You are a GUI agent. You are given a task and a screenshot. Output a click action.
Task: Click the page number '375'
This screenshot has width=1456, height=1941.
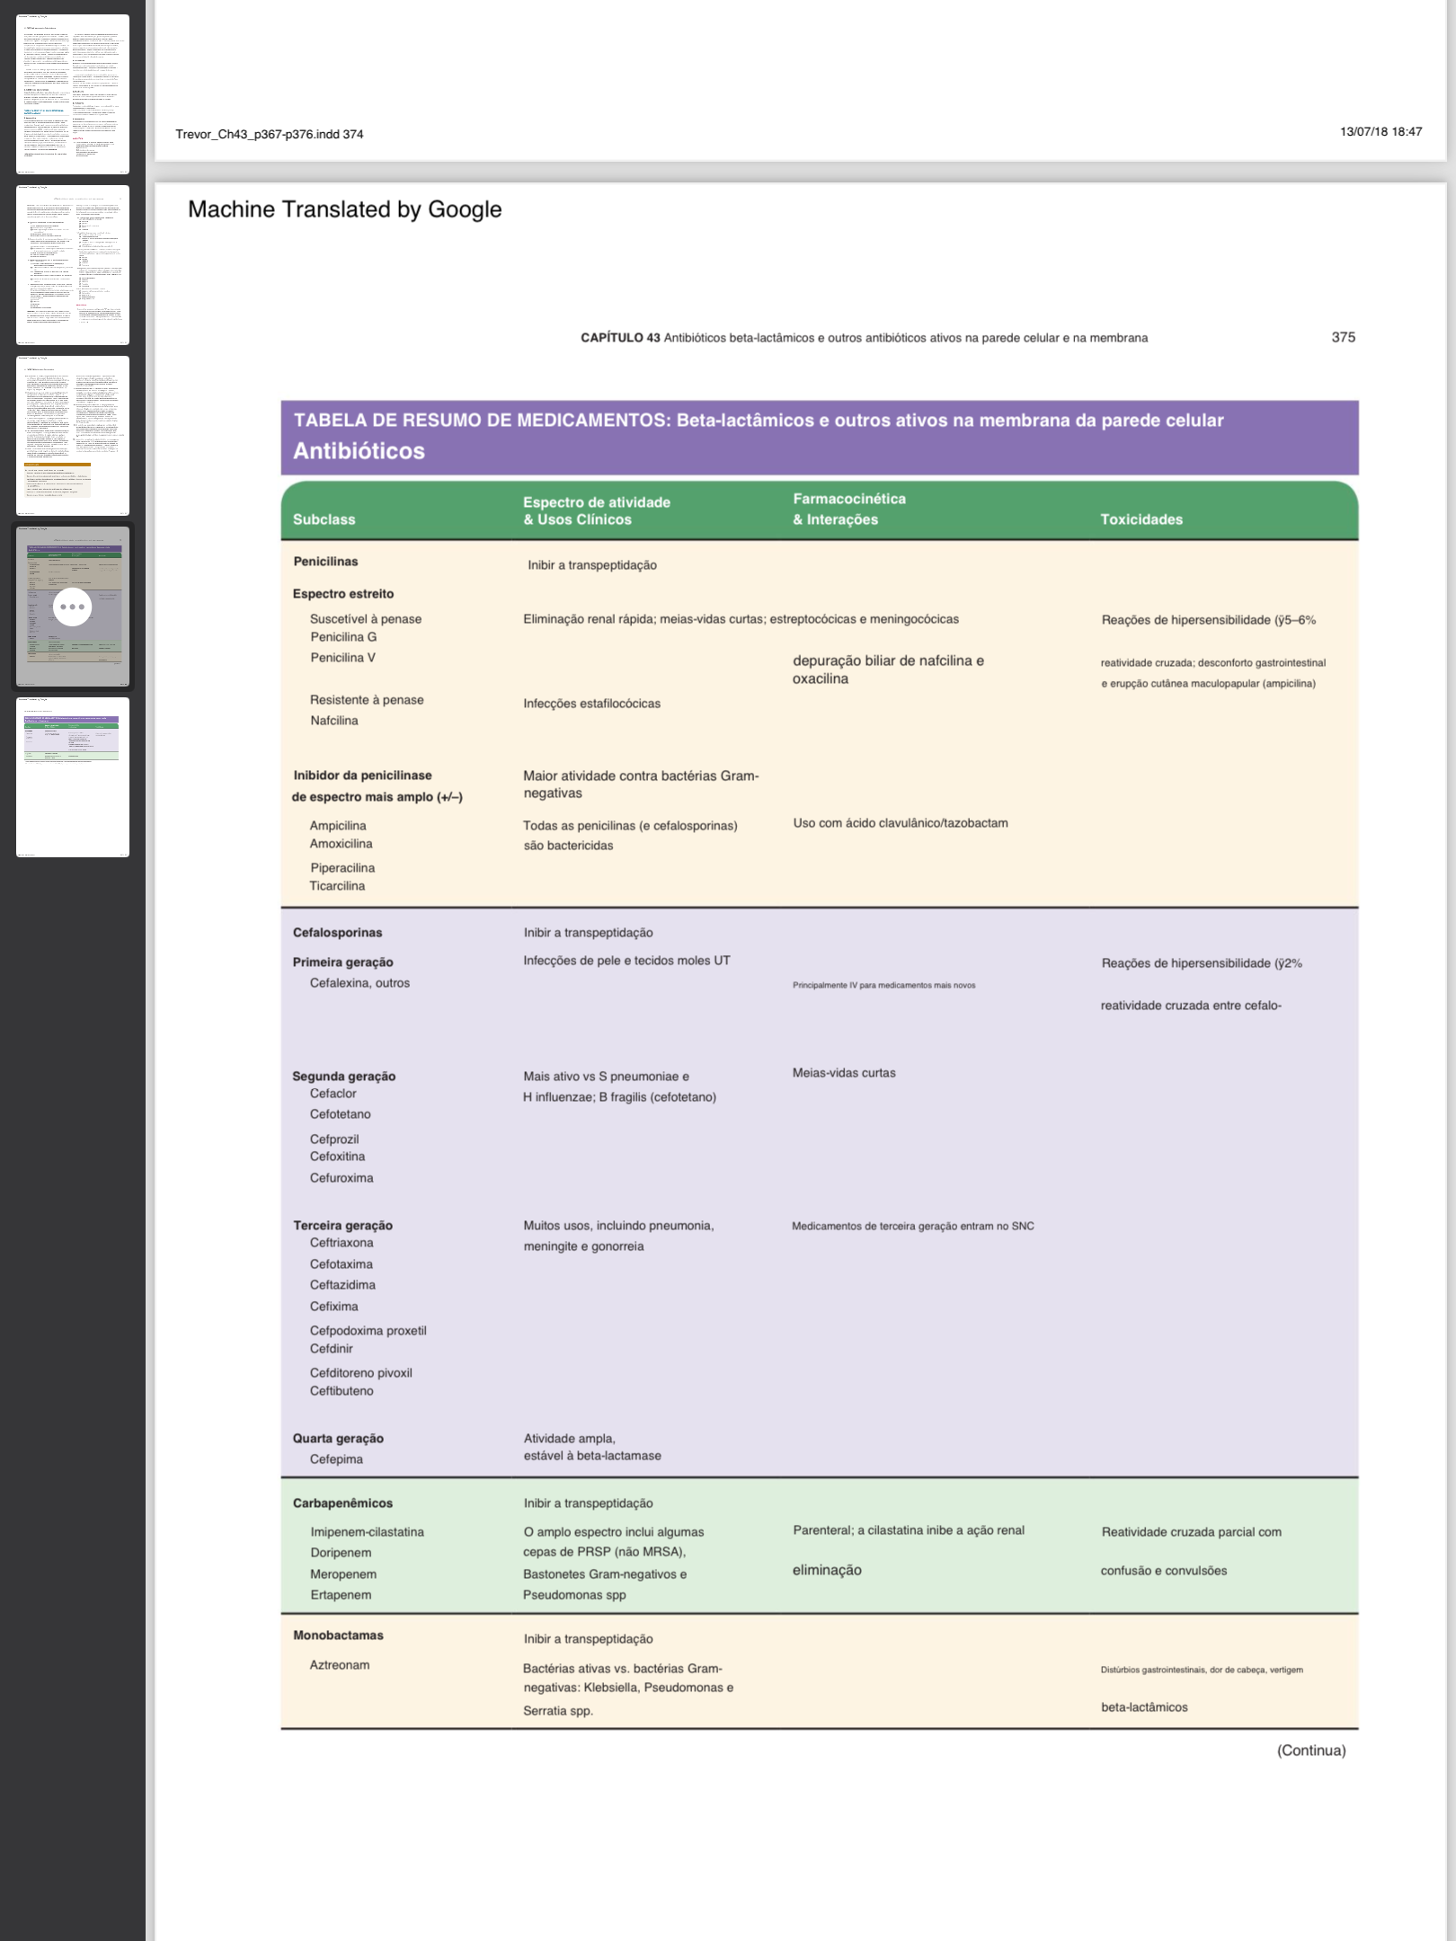(x=1343, y=337)
